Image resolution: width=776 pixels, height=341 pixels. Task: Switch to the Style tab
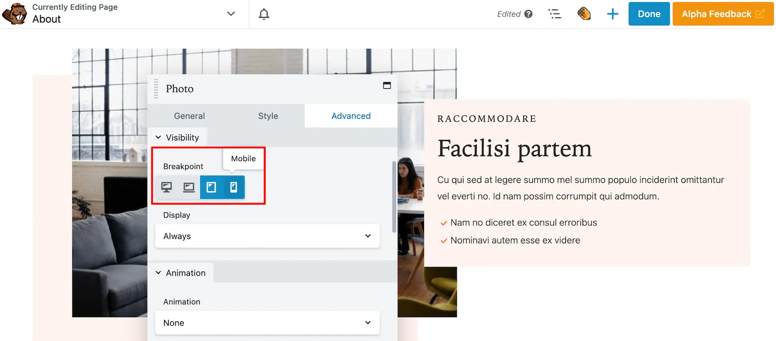click(x=268, y=116)
